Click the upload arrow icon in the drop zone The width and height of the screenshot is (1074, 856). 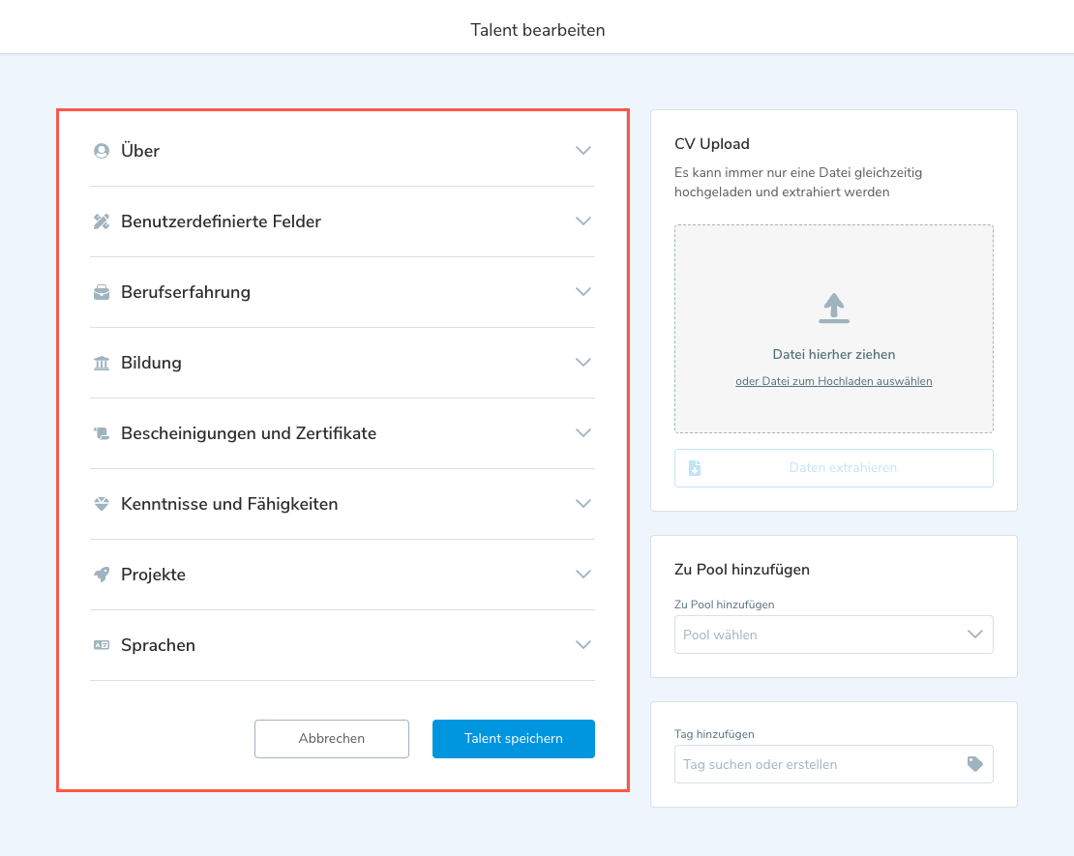(x=833, y=308)
